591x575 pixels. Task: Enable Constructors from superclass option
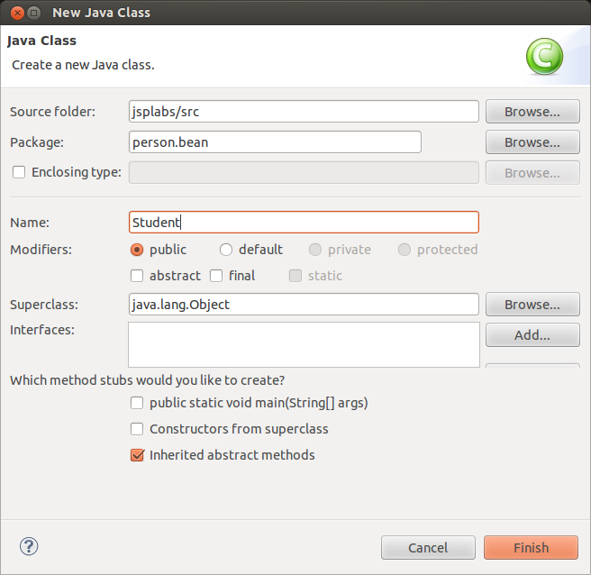point(137,429)
